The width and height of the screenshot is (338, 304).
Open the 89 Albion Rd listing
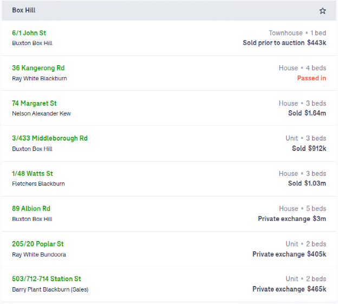31,208
